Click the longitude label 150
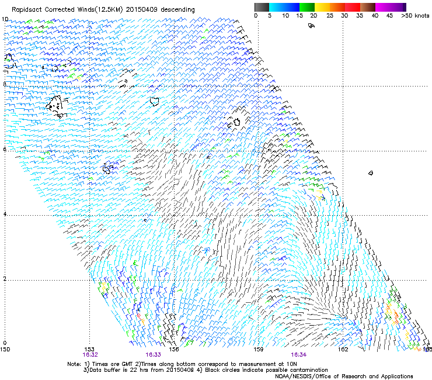432x380 pixels. click(5, 350)
